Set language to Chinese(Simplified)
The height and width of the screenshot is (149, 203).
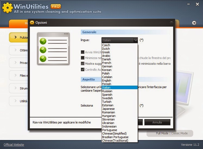click(x=119, y=134)
